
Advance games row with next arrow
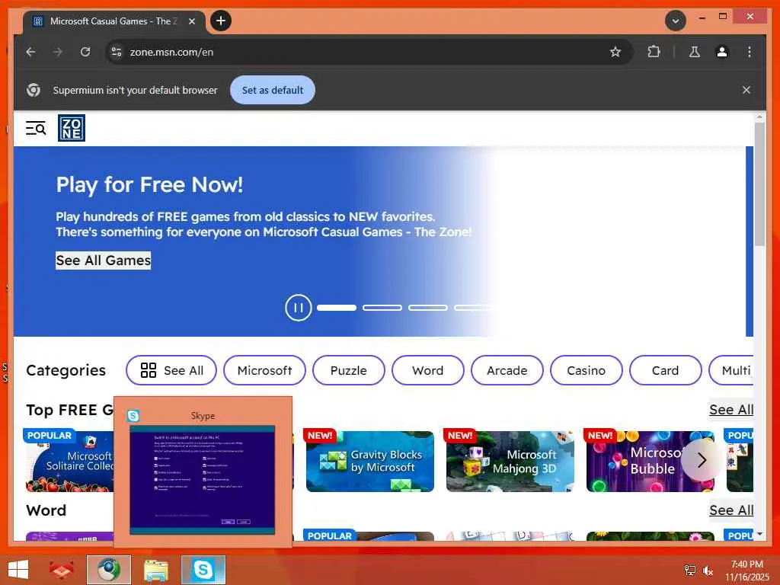pos(702,460)
